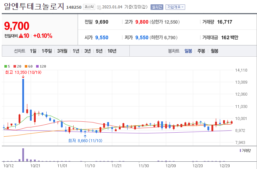Click the 코스닥 market badge
The image size is (257, 169).
[89, 7]
